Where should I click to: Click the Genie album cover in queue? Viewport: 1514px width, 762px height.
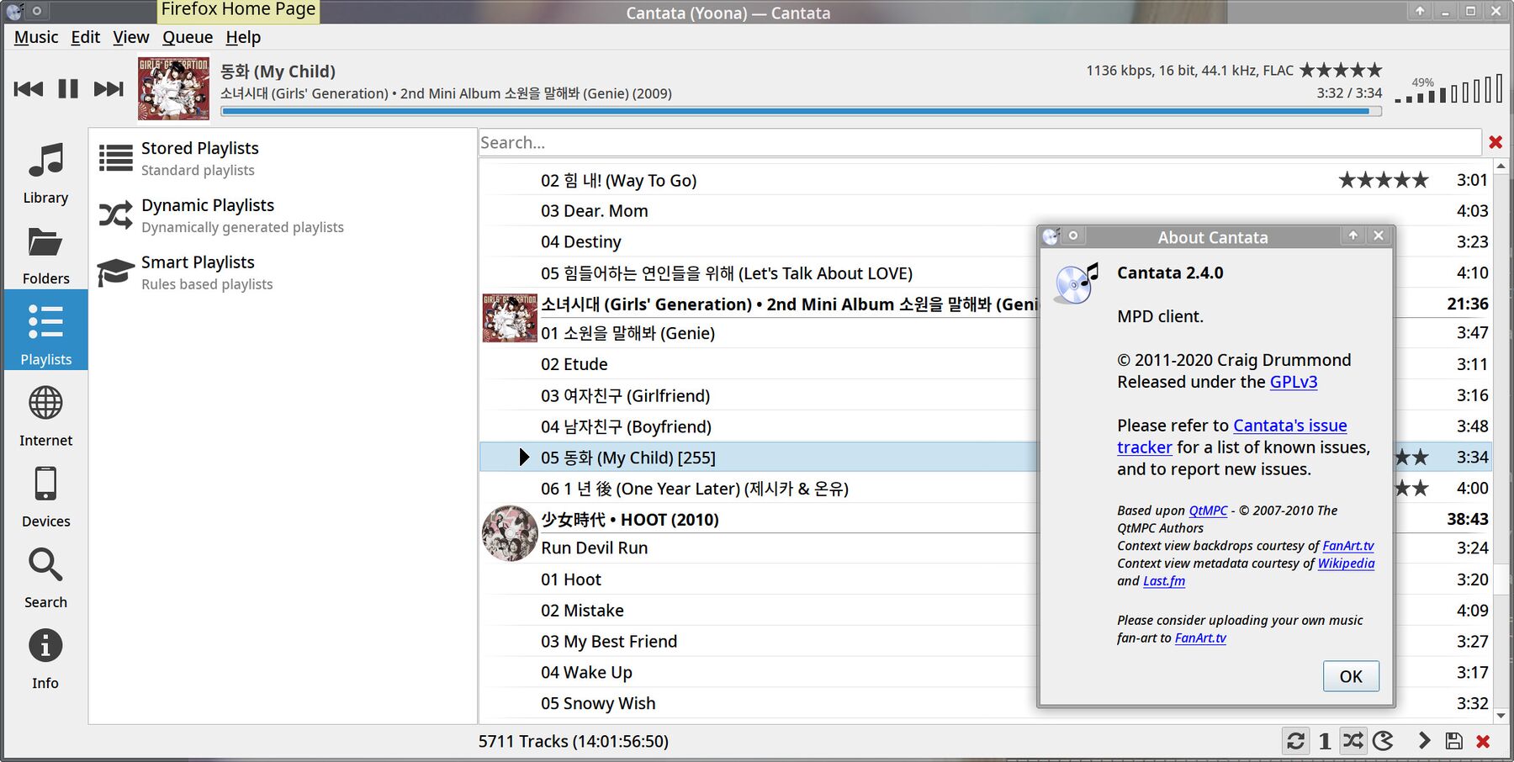coord(509,318)
